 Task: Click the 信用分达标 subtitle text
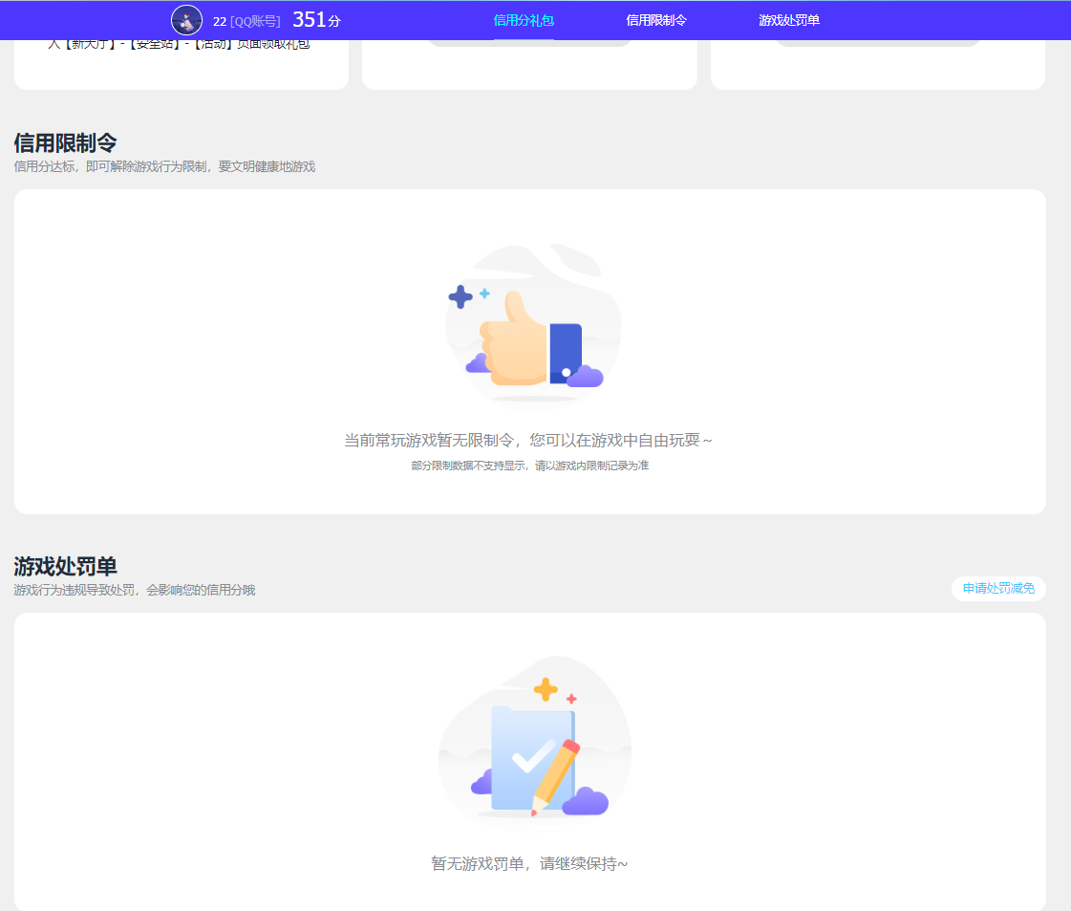[x=164, y=166]
